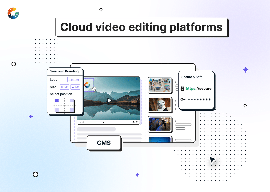Click the colorful brand logo in the corner

click(13, 13)
